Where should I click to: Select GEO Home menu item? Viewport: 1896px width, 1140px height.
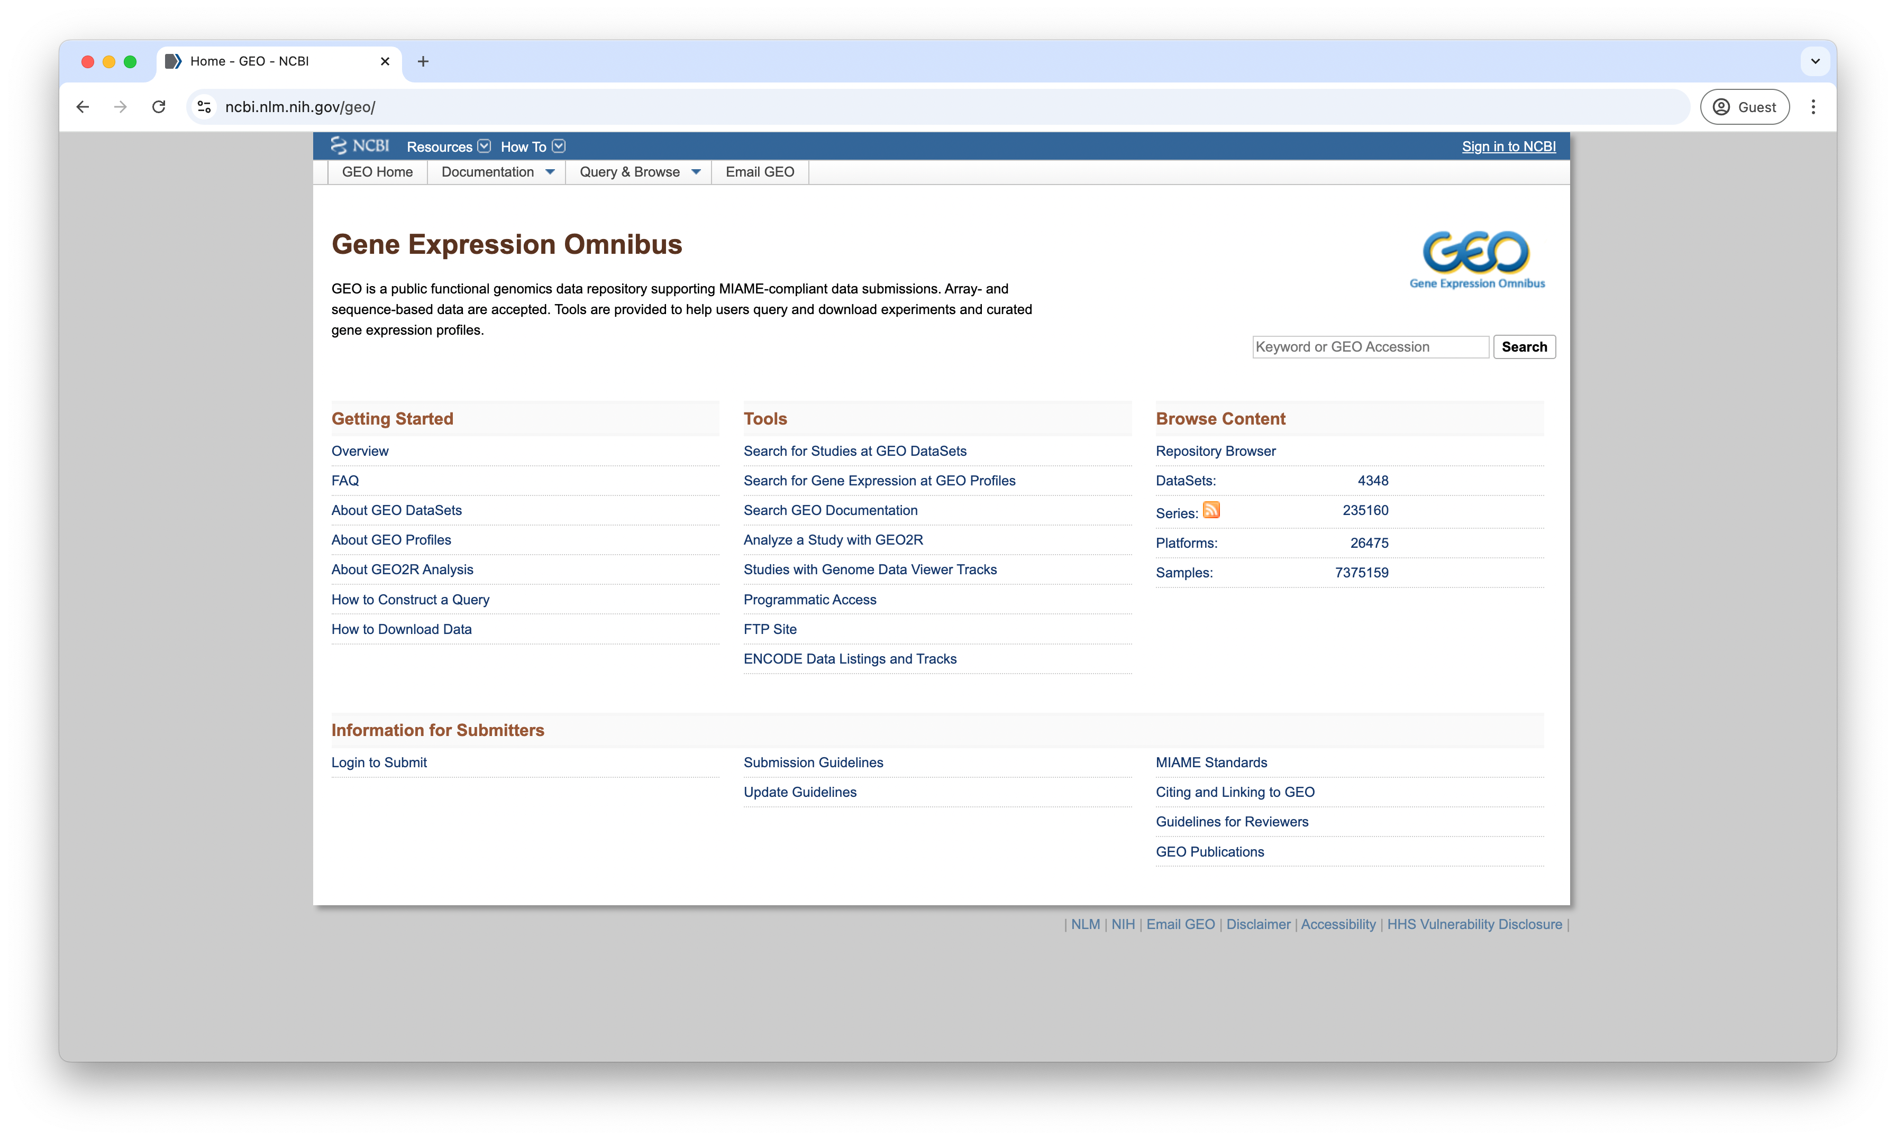tap(377, 172)
